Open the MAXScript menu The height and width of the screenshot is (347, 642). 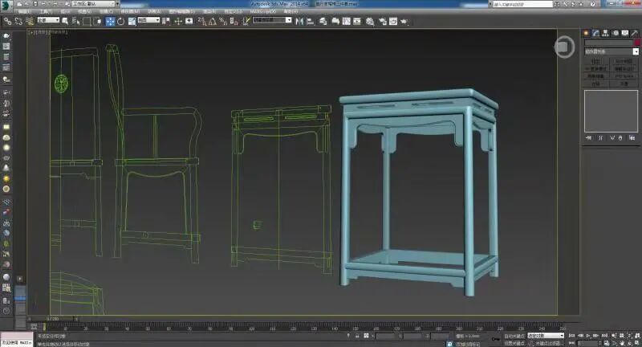[263, 12]
